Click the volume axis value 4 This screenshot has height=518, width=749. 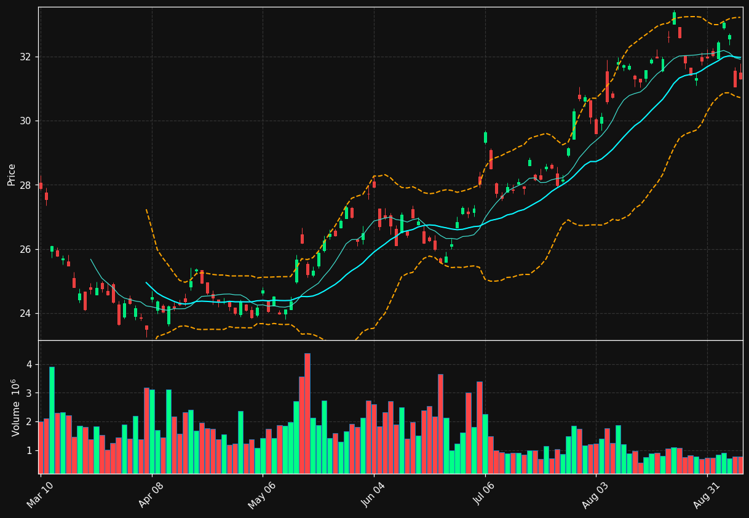point(28,364)
